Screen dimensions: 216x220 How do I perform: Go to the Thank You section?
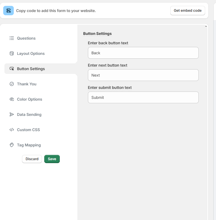(x=27, y=84)
